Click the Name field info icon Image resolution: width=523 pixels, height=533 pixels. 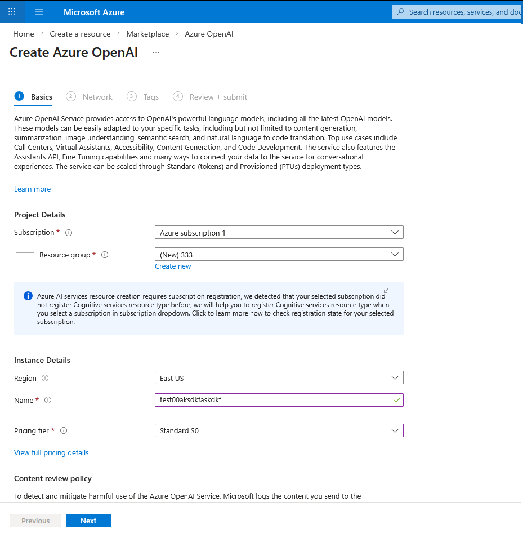click(48, 400)
